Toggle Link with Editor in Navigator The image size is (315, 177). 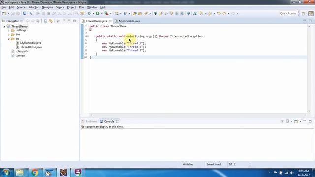coord(51,21)
